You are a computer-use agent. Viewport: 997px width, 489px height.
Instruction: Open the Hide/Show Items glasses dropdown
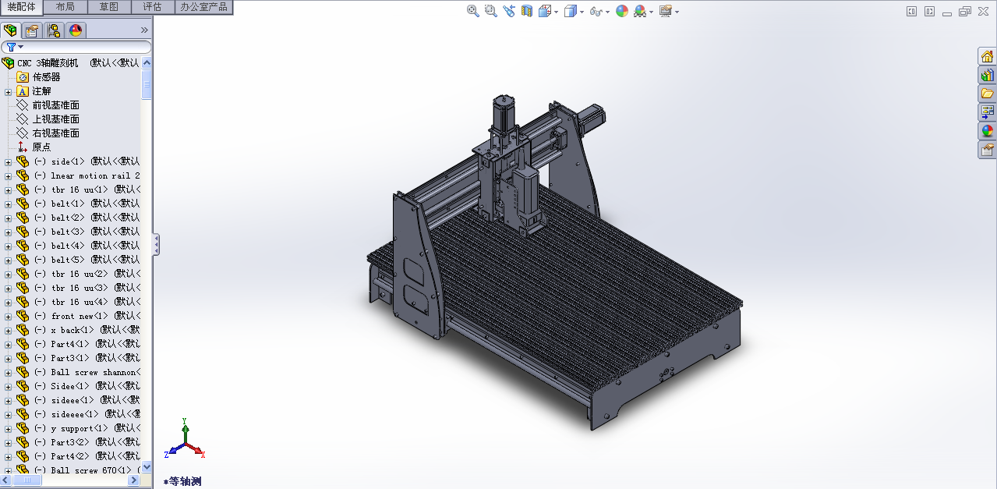click(598, 11)
